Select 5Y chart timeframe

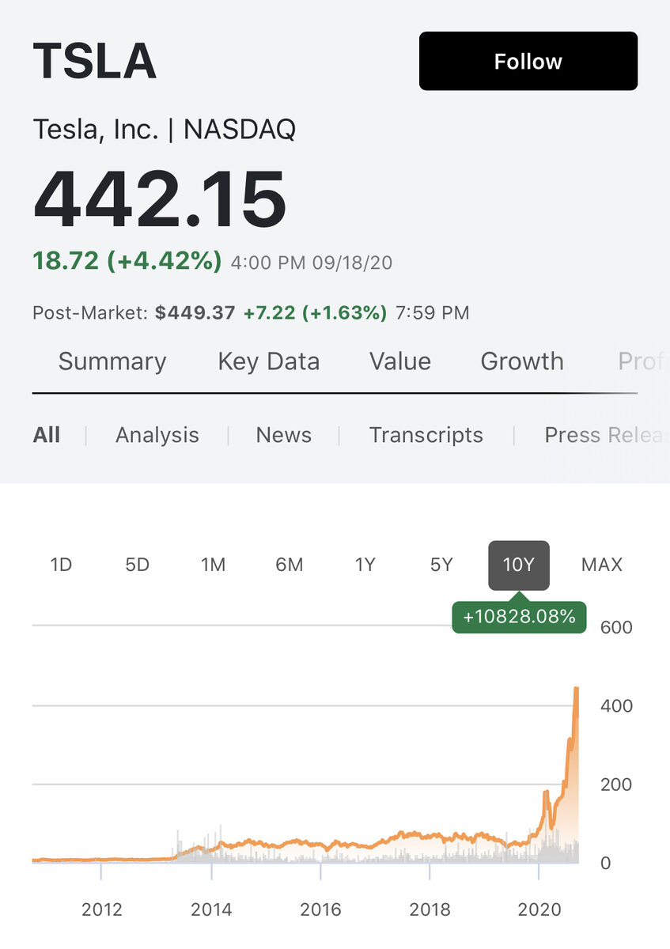pyautogui.click(x=441, y=565)
